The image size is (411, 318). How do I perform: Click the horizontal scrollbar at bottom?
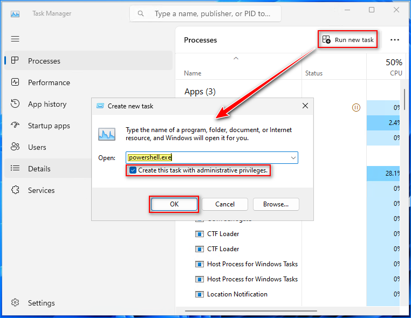pos(251,311)
